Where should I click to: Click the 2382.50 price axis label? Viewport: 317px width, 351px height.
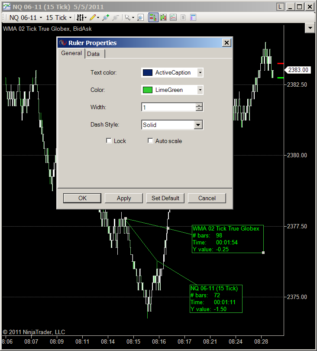coord(297,84)
